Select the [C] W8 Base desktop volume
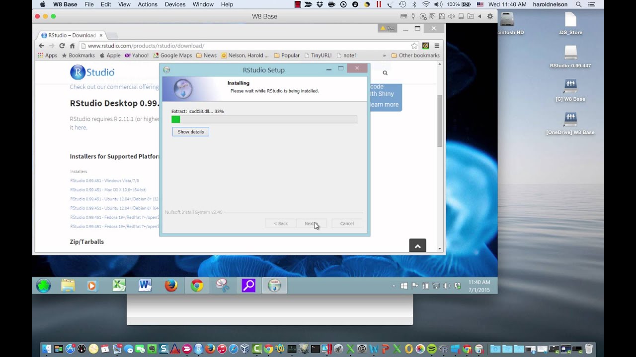This screenshot has height=357, width=636. (x=570, y=90)
